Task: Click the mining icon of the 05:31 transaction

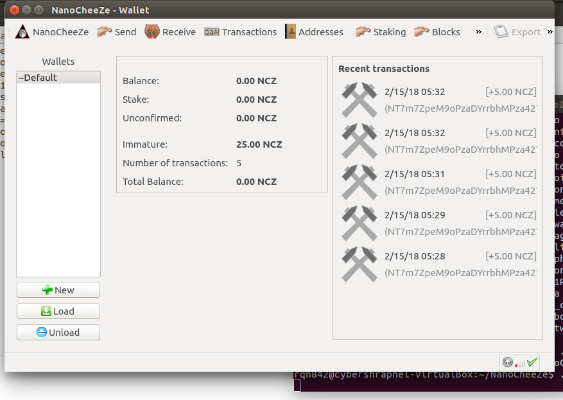Action: 359,182
